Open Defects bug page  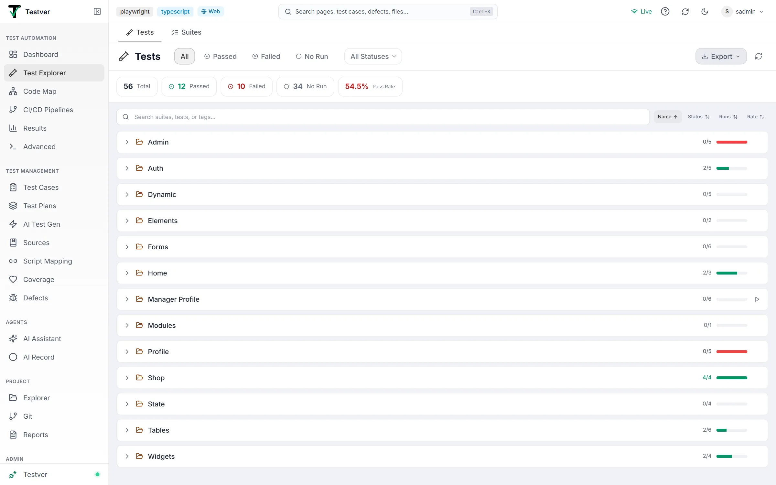(x=54, y=298)
